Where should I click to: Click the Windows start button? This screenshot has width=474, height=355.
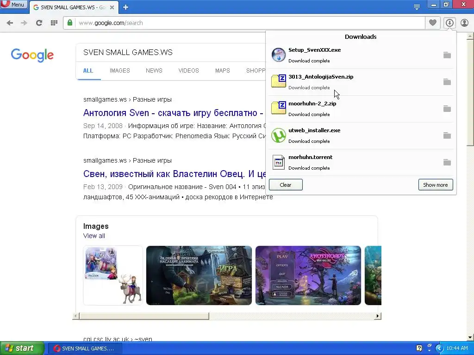pyautogui.click(x=22, y=349)
